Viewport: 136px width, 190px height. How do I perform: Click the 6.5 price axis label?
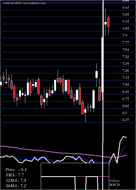click(x=125, y=113)
